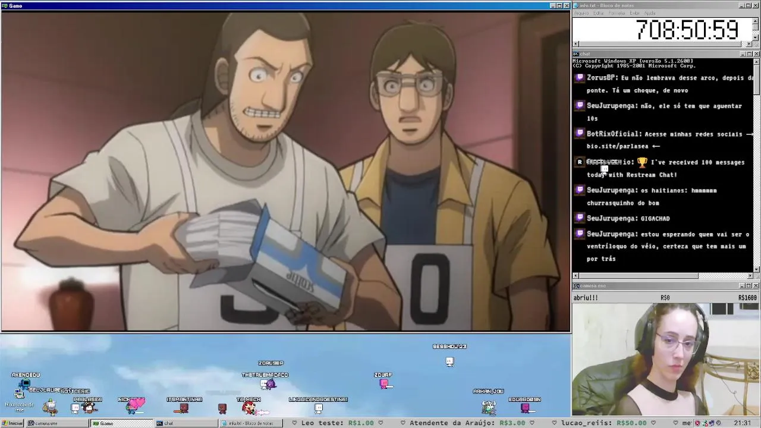Click chat horizontal scrollbar left arrow
The image size is (761, 428).
576,276
